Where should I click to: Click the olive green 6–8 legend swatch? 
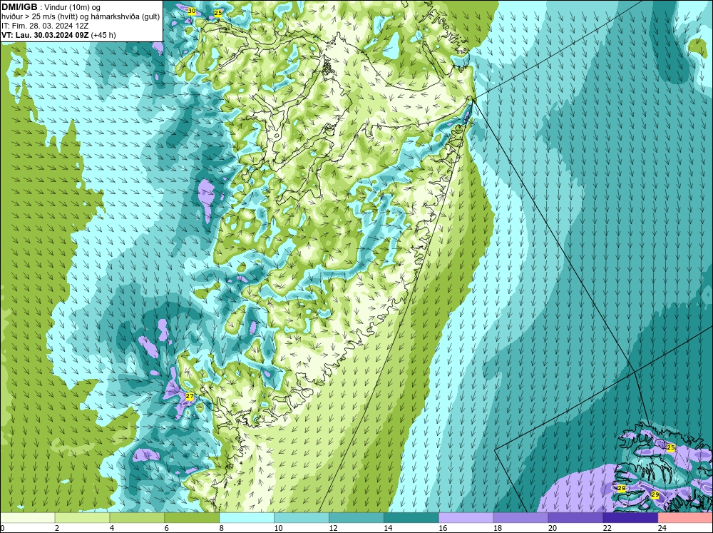coord(192,518)
